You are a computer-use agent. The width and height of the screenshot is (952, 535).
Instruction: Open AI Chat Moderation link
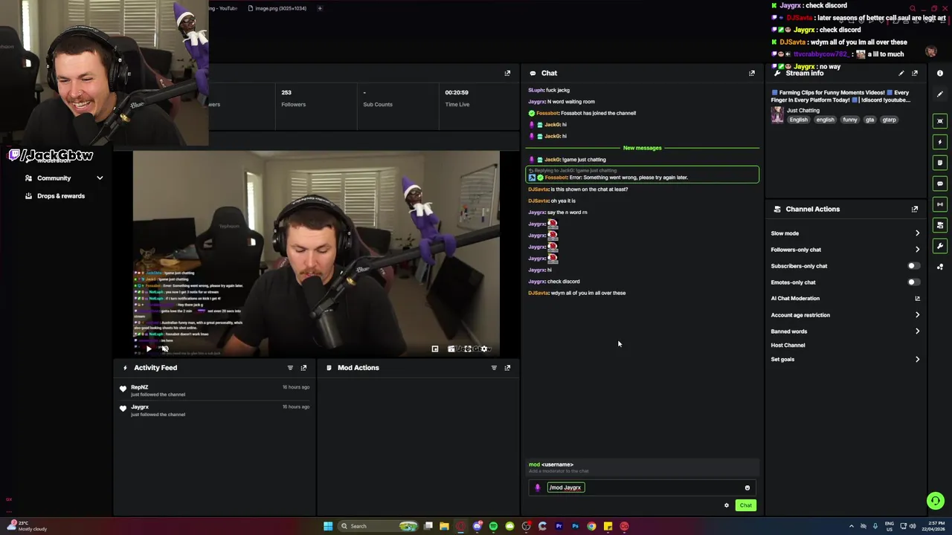[845, 299]
